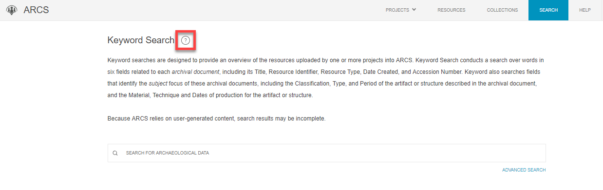Select the Search tab
Image resolution: width=603 pixels, height=190 pixels.
coord(548,10)
